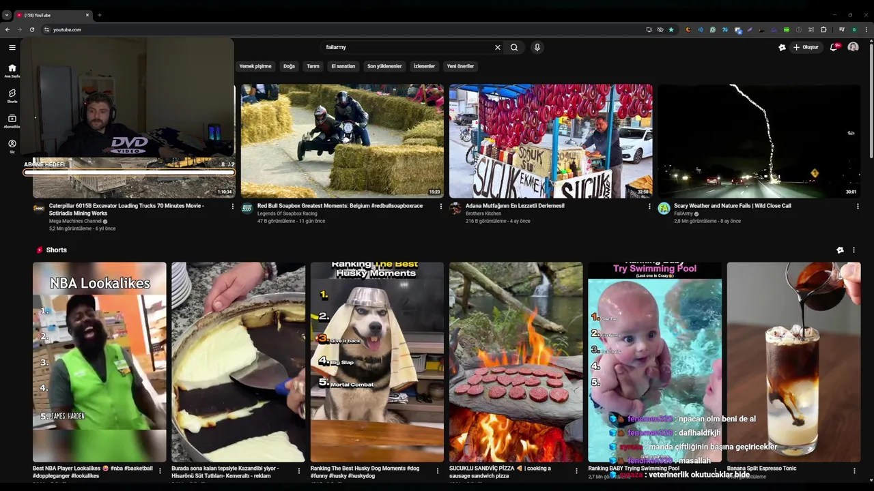The image size is (874, 491).
Task: Open Red Bull Soapbox Greatest Moments title
Action: 340,205
